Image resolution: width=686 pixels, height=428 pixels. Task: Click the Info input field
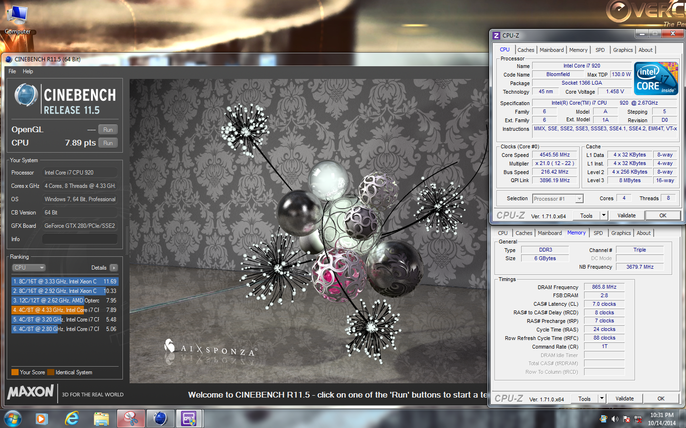coord(80,239)
